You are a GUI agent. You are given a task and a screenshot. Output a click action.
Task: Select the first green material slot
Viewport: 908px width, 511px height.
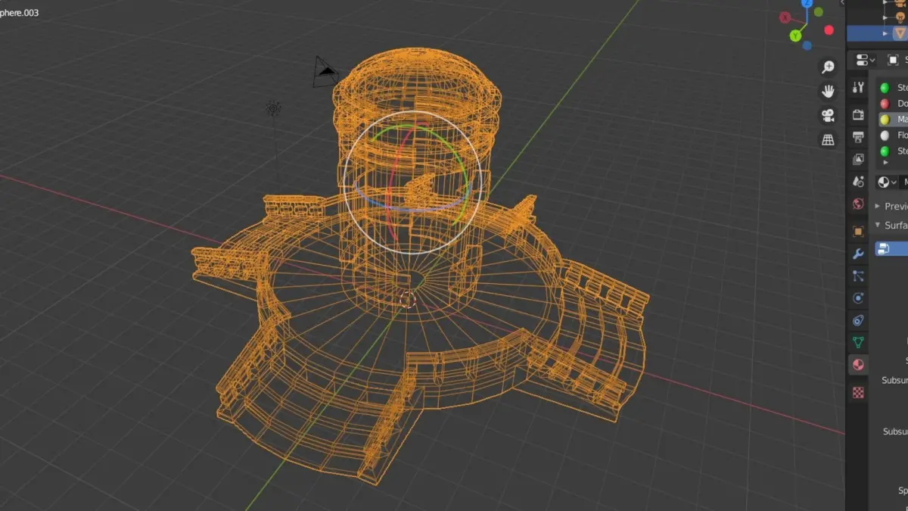click(893, 88)
